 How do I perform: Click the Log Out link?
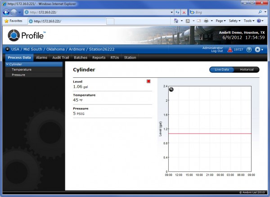coord(217,51)
